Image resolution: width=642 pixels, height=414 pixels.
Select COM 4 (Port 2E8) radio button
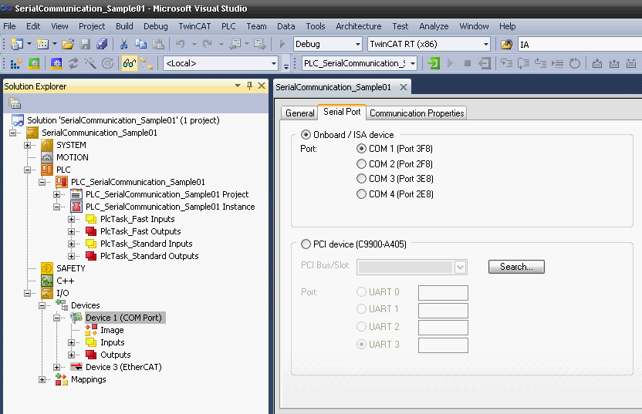coord(362,194)
